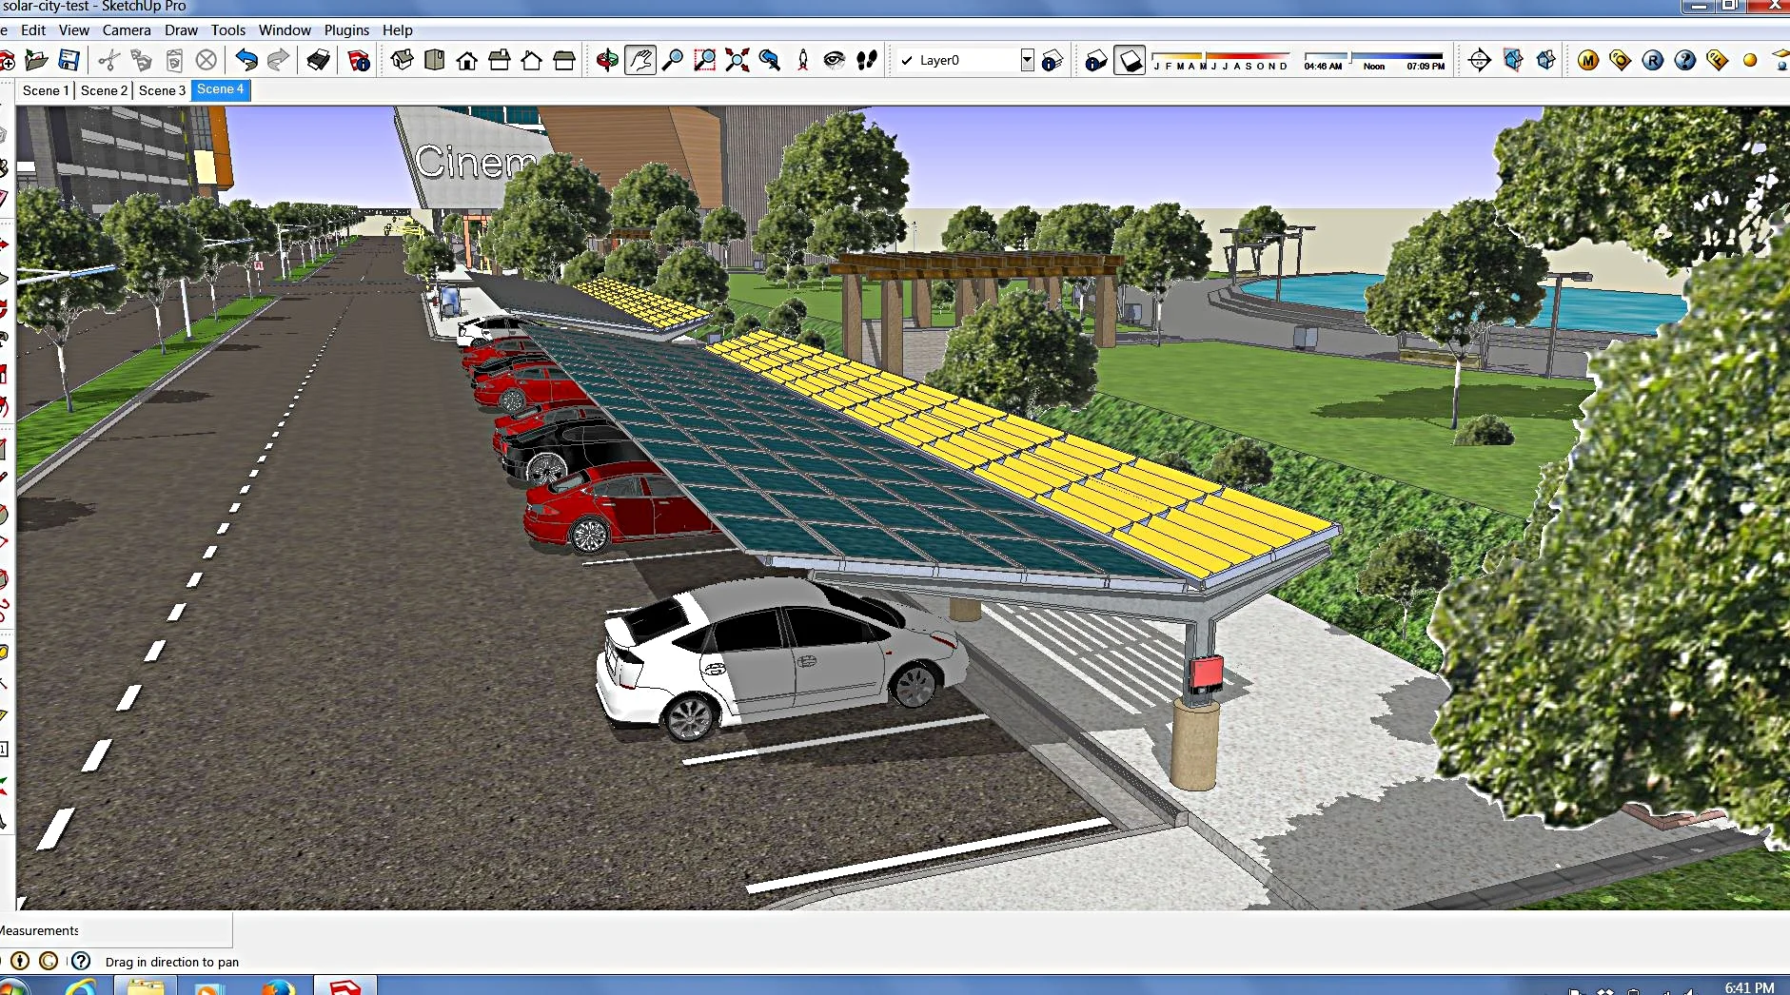The height and width of the screenshot is (995, 1790).
Task: Open the Shadow Settings icon
Action: [x=1096, y=60]
